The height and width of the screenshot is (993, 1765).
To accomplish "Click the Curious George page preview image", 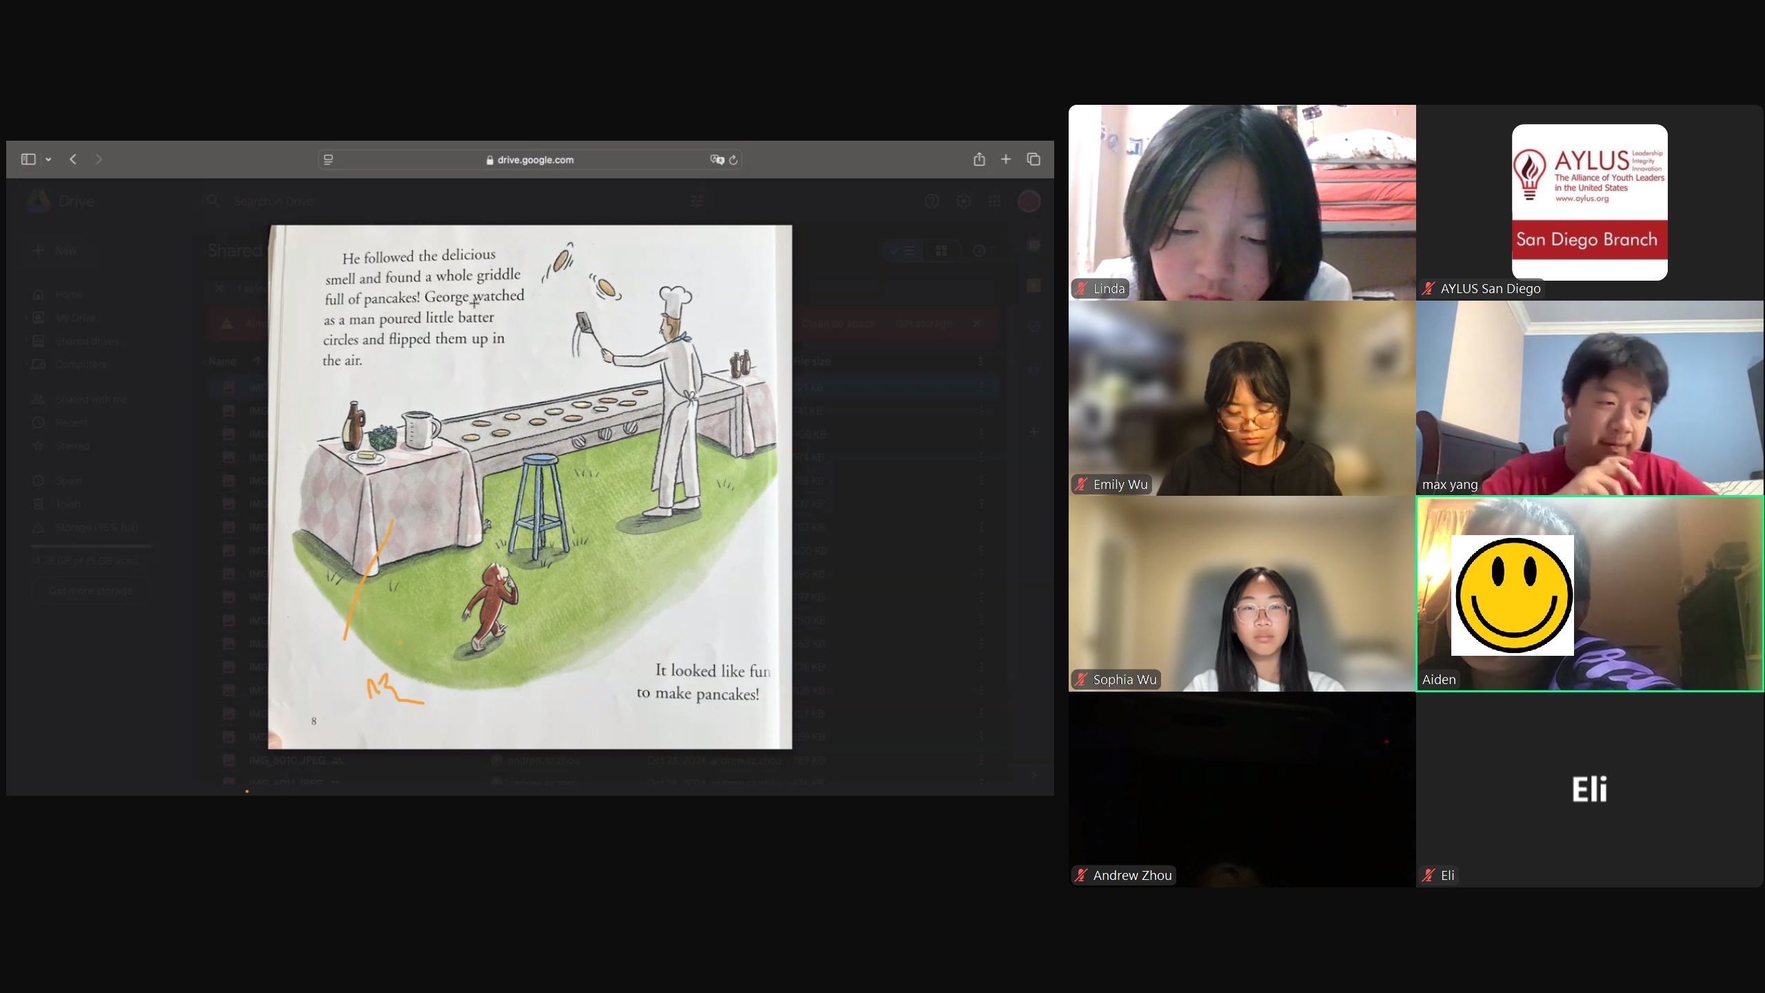I will coord(530,487).
